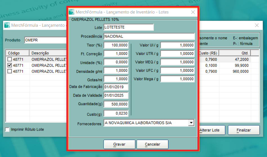Click the Finalizar button
This screenshot has width=267, height=157.
coord(244,130)
